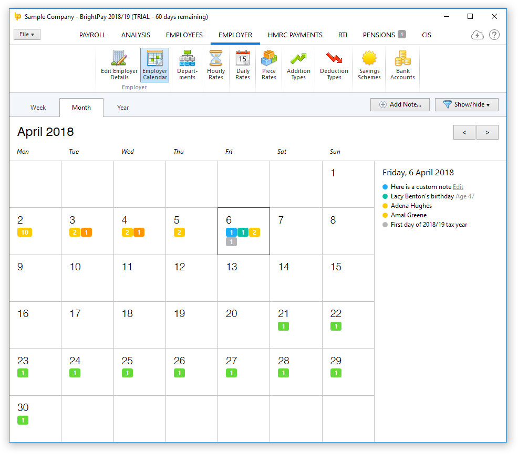Click the grey 1 badge on April 6
The width and height of the screenshot is (518, 454).
click(231, 242)
